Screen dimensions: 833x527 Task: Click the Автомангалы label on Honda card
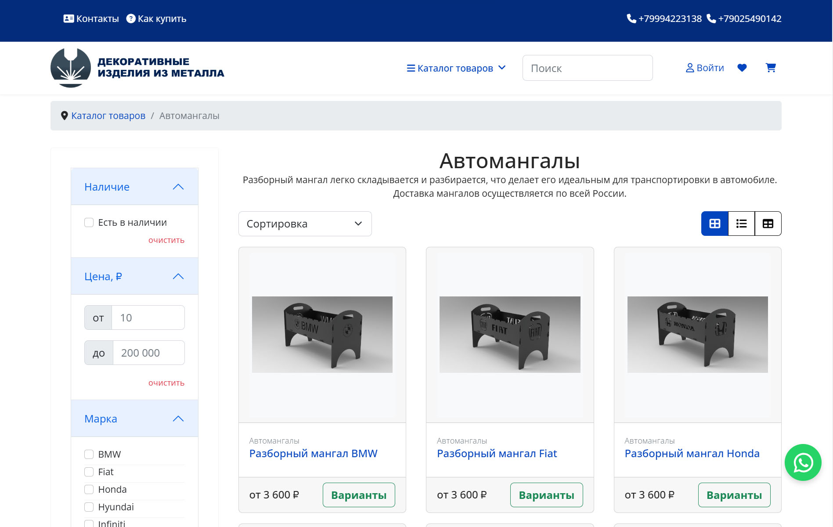(650, 440)
